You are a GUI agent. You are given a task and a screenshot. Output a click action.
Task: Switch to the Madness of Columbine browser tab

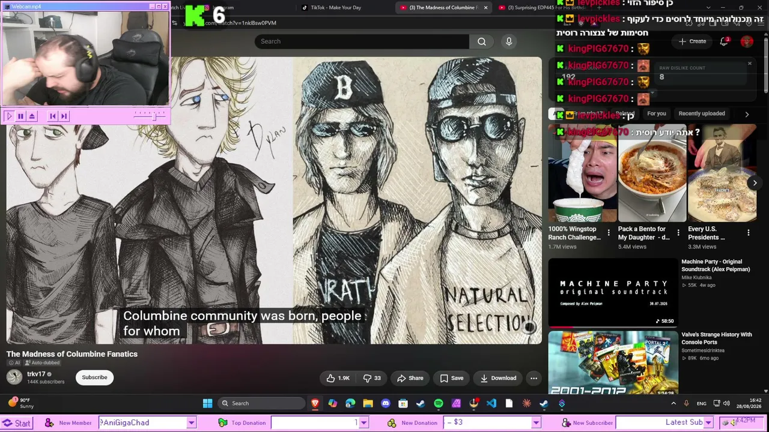click(443, 8)
